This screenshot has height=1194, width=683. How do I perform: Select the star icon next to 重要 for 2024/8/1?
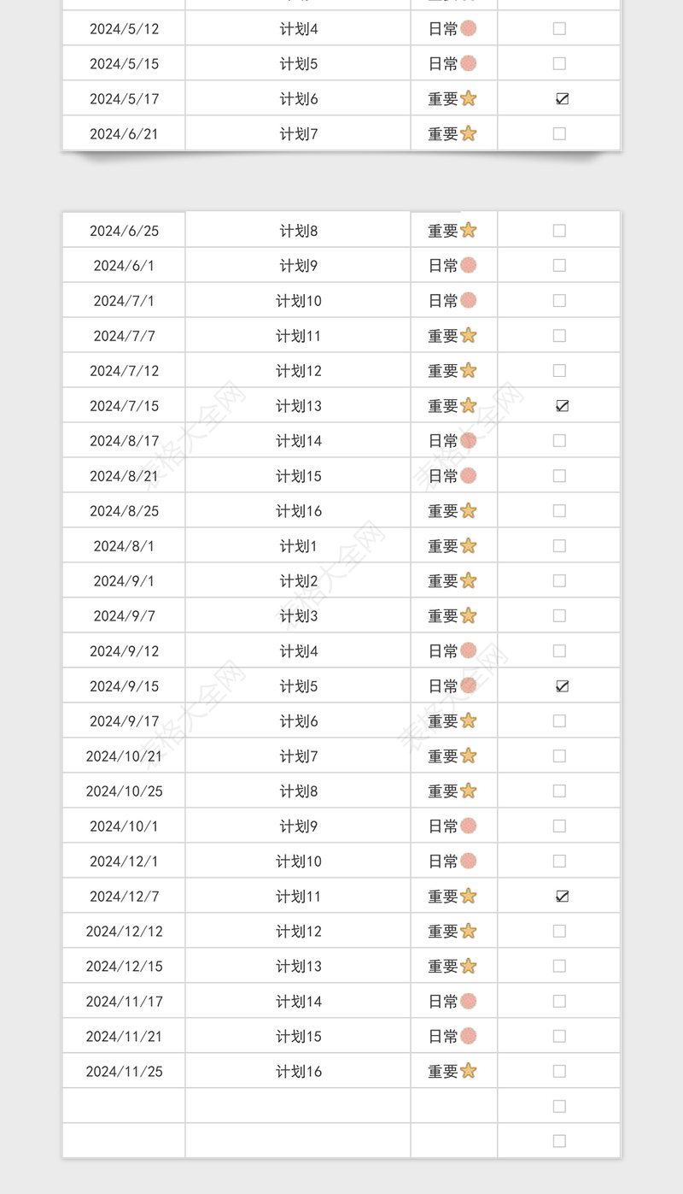468,545
